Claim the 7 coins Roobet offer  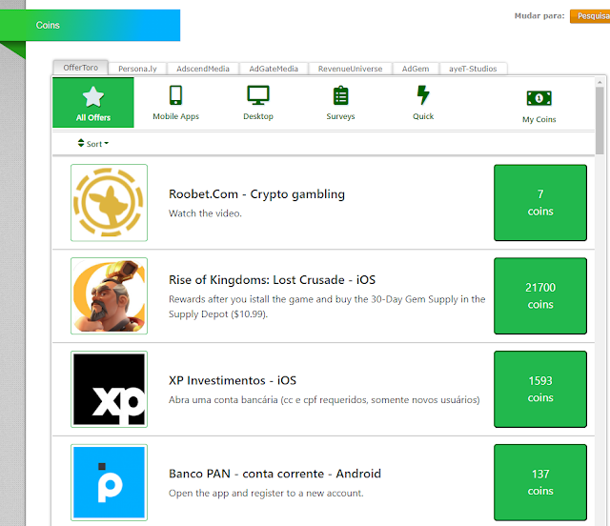click(540, 203)
